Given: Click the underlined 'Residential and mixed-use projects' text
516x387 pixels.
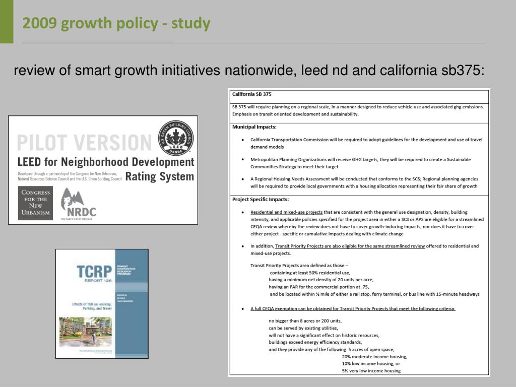Looking at the screenshot, I should pos(286,212).
